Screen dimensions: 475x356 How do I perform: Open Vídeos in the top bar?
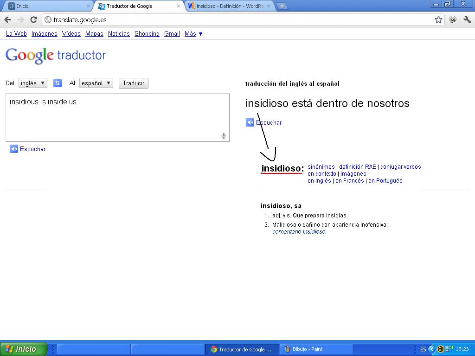point(71,33)
